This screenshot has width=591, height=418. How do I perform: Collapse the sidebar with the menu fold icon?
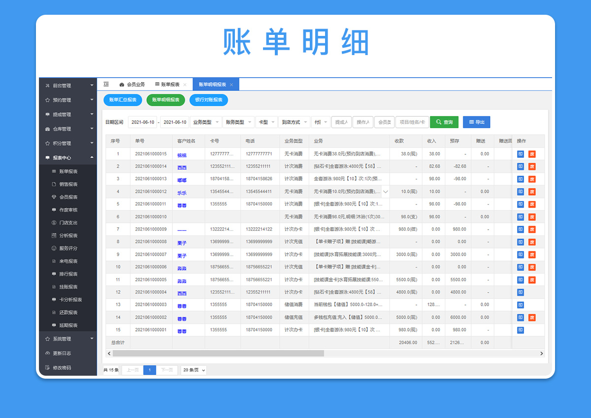pyautogui.click(x=106, y=85)
